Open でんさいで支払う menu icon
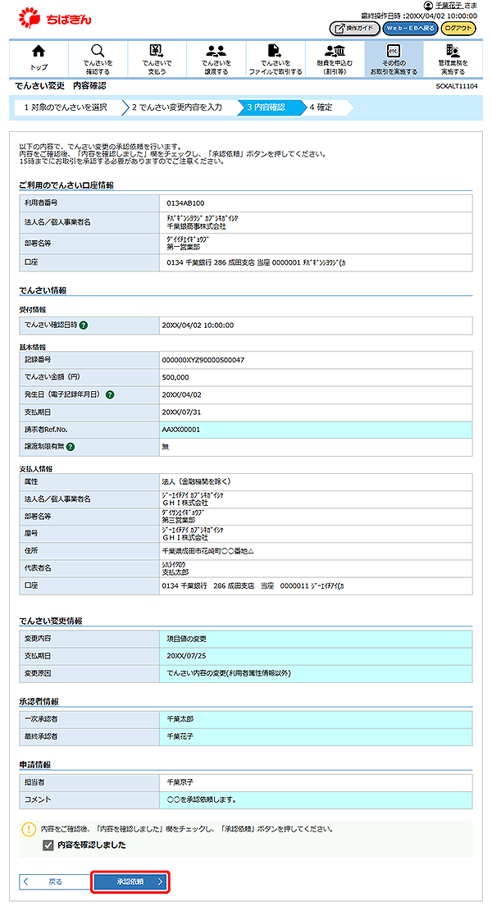Viewport: 492px width, 911px height. [x=157, y=57]
